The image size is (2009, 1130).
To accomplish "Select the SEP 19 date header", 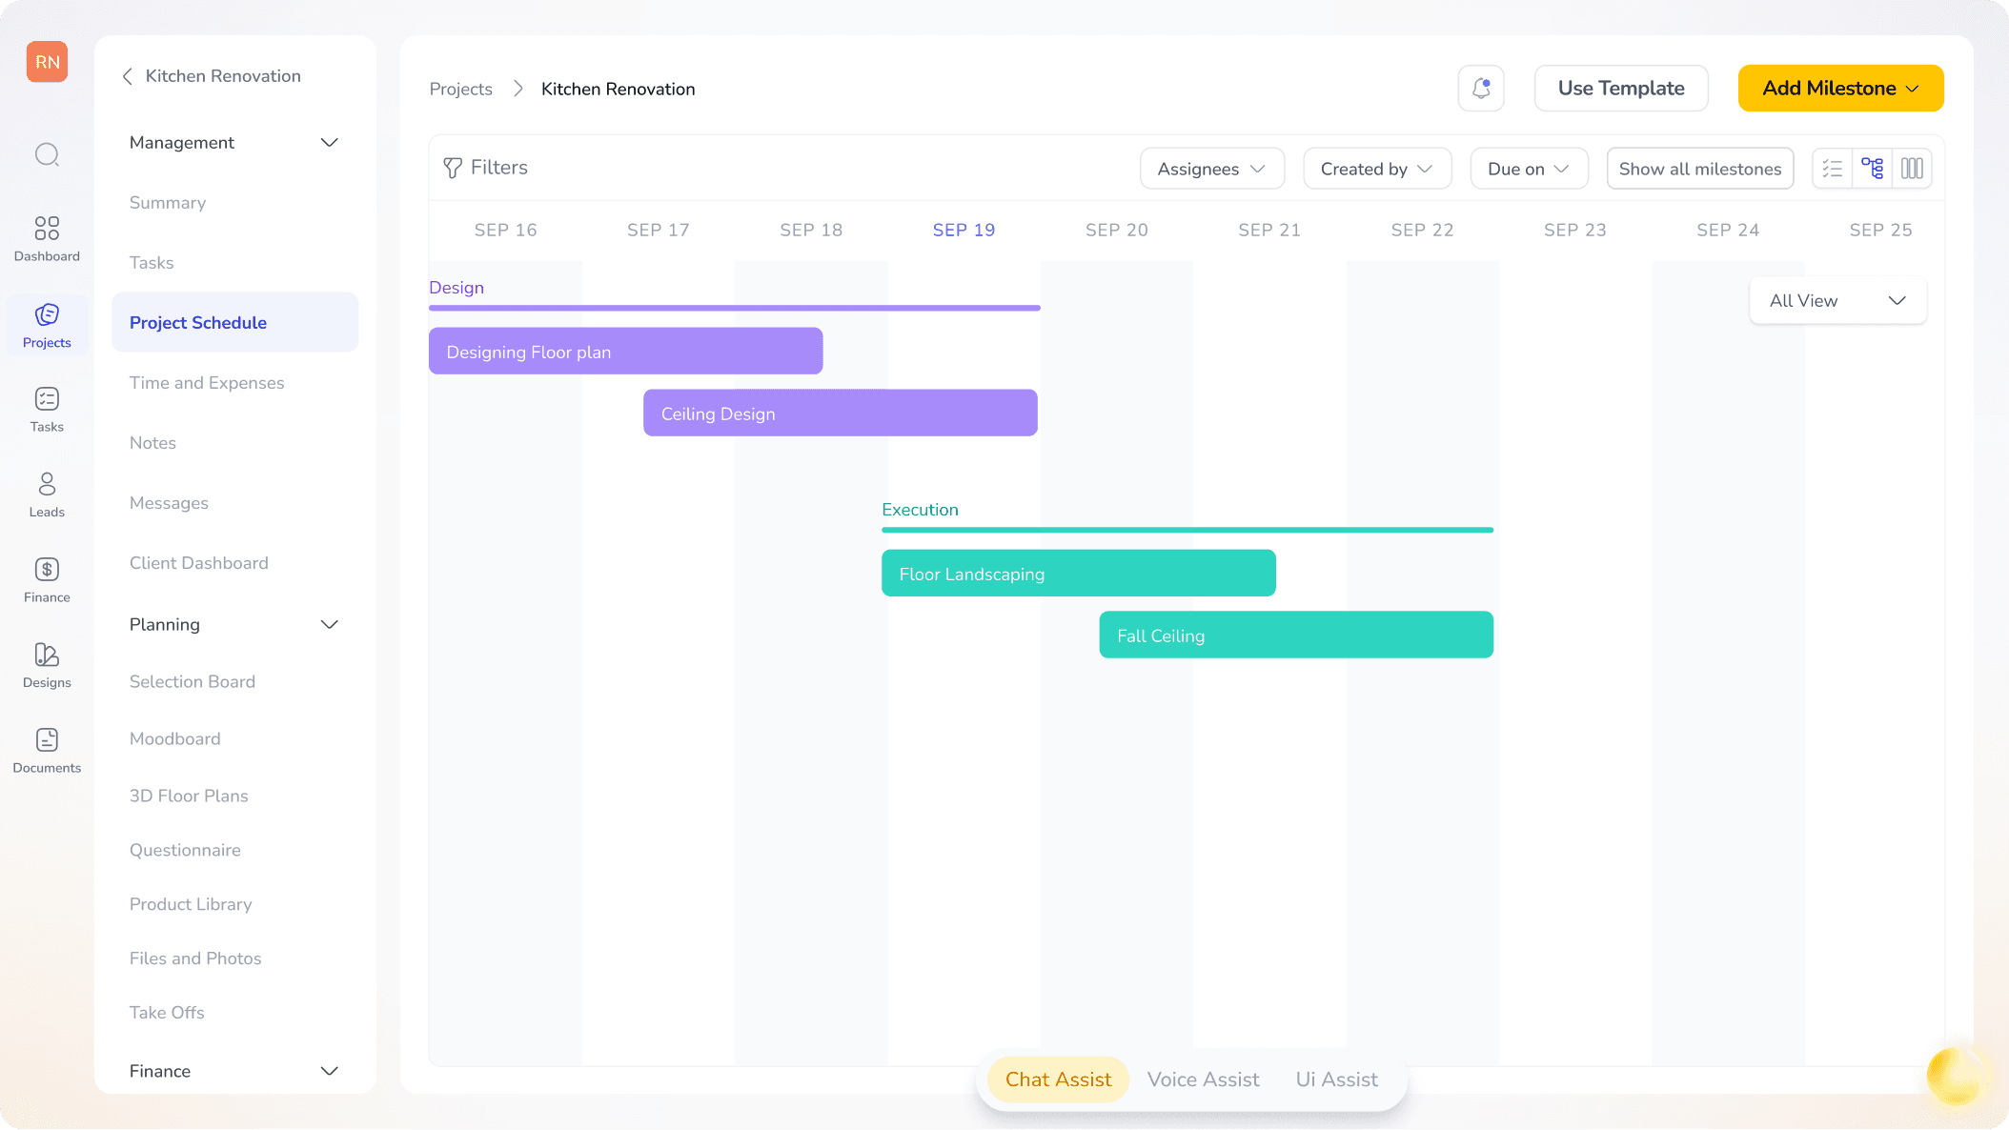I will click(964, 230).
